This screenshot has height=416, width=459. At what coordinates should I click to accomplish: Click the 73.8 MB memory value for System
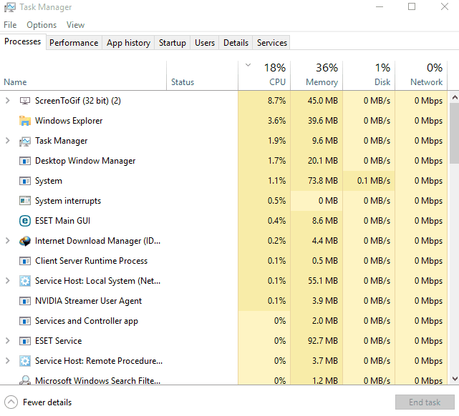point(322,181)
